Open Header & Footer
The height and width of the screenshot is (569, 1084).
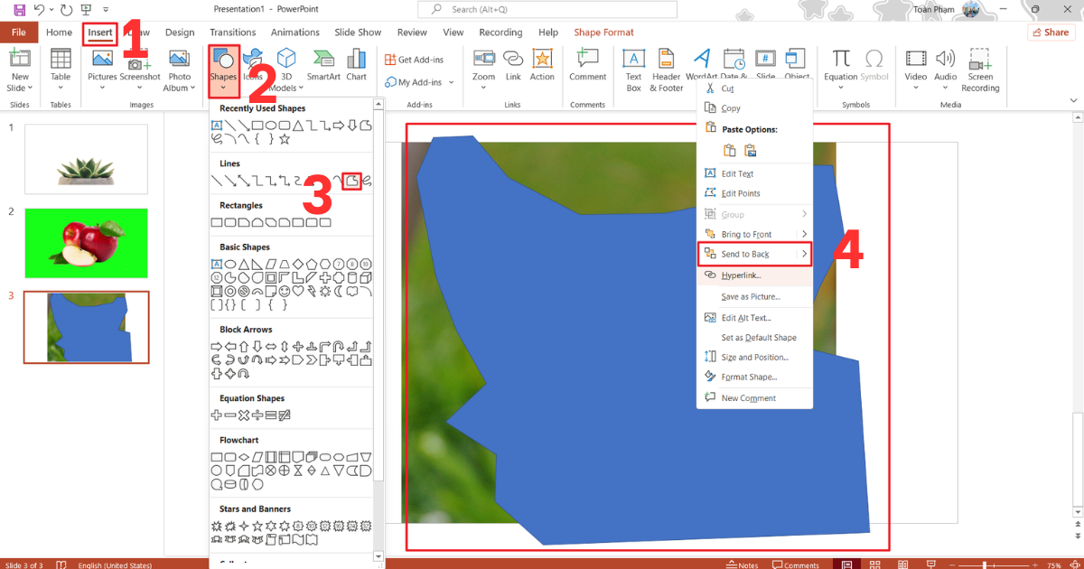[667, 70]
